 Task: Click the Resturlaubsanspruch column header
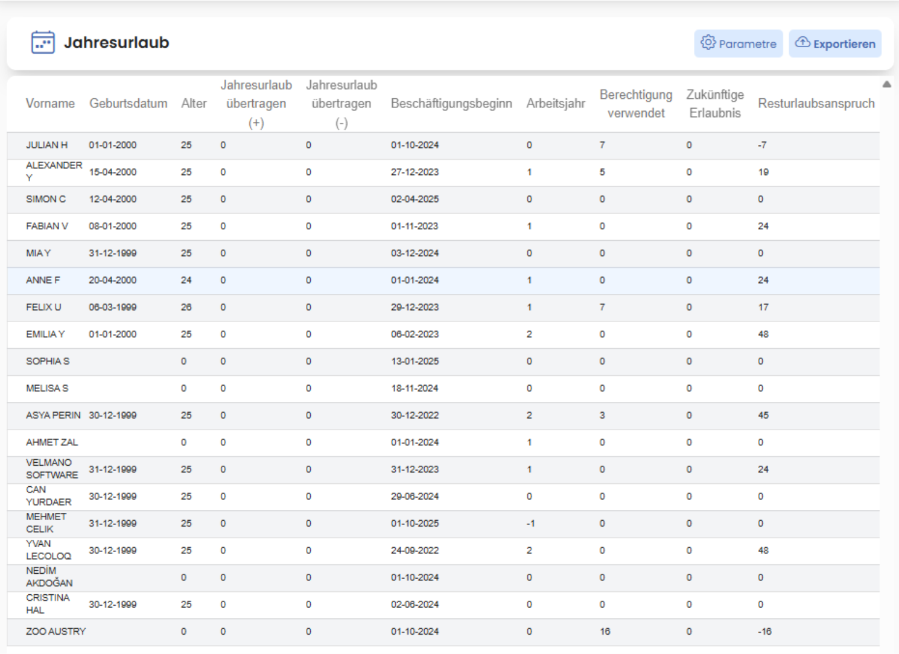(x=816, y=104)
